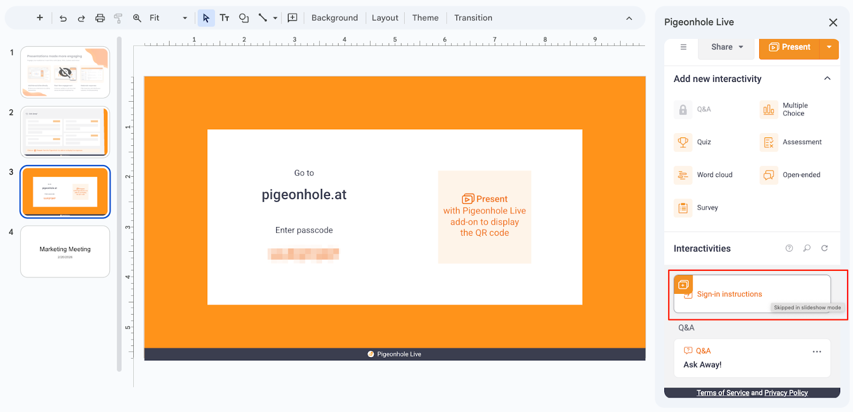
Task: Open the Background menu item
Action: [x=334, y=18]
